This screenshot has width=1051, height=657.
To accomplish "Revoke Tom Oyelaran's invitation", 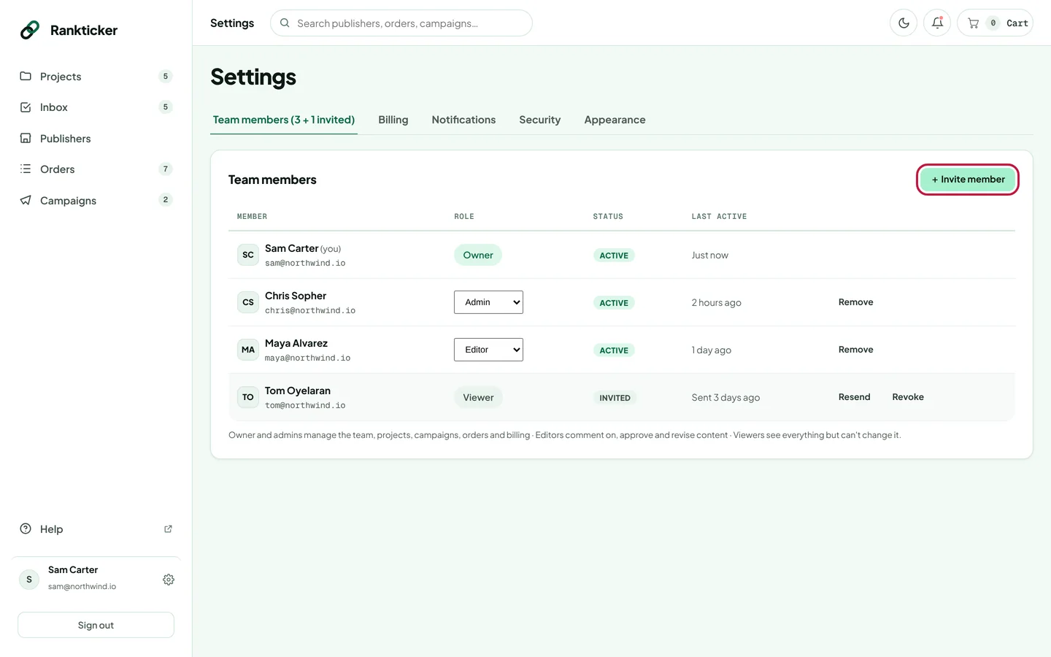I will click(908, 397).
